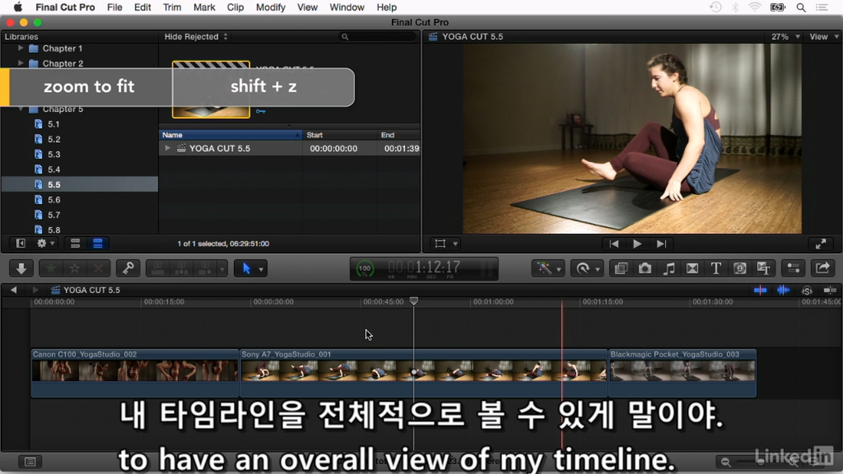The height and width of the screenshot is (474, 843).
Task: Show the Photos browser camera icon
Action: coord(645,268)
